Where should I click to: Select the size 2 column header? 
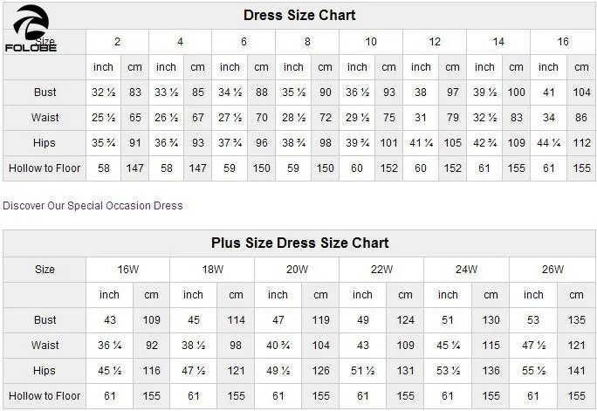tap(117, 42)
